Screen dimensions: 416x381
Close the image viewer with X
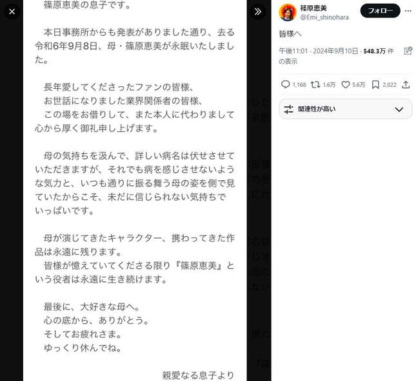(x=12, y=12)
